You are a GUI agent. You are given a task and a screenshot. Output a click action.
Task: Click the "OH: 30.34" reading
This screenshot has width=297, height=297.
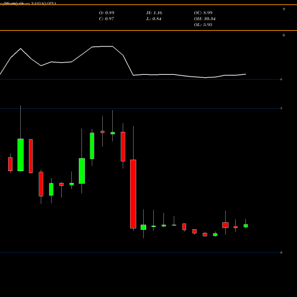coord(204,18)
